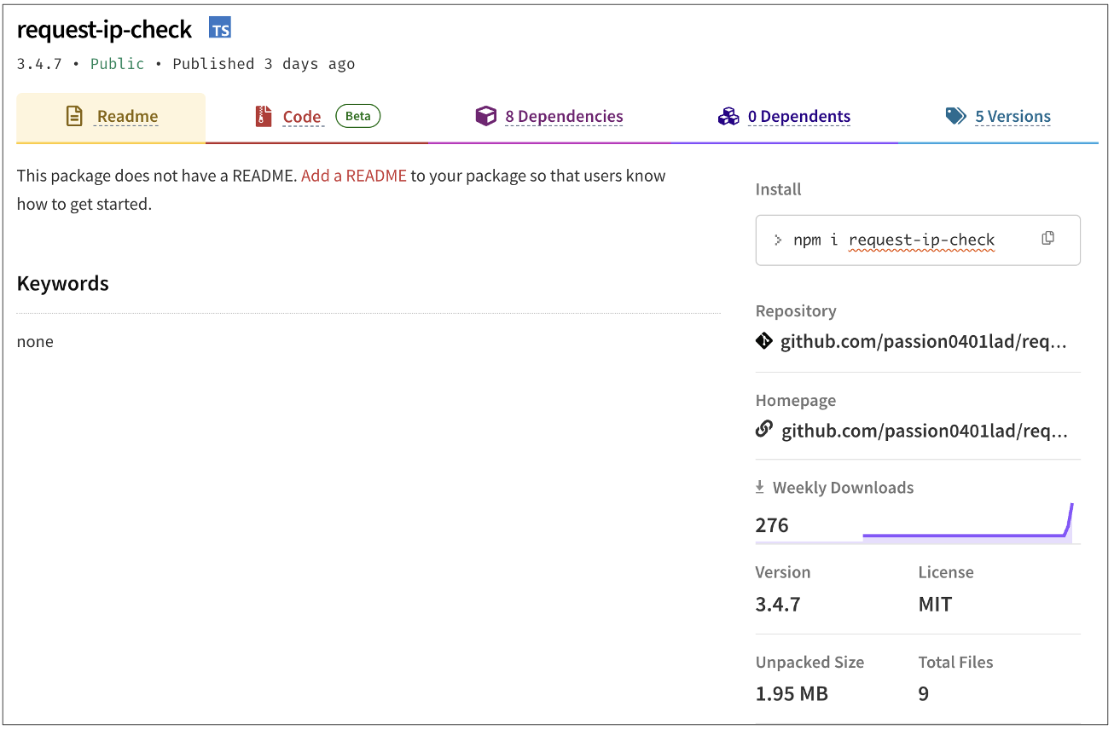Image resolution: width=1114 pixels, height=730 pixels.
Task: Click the weekly downloads arrow icon
Action: click(x=760, y=488)
